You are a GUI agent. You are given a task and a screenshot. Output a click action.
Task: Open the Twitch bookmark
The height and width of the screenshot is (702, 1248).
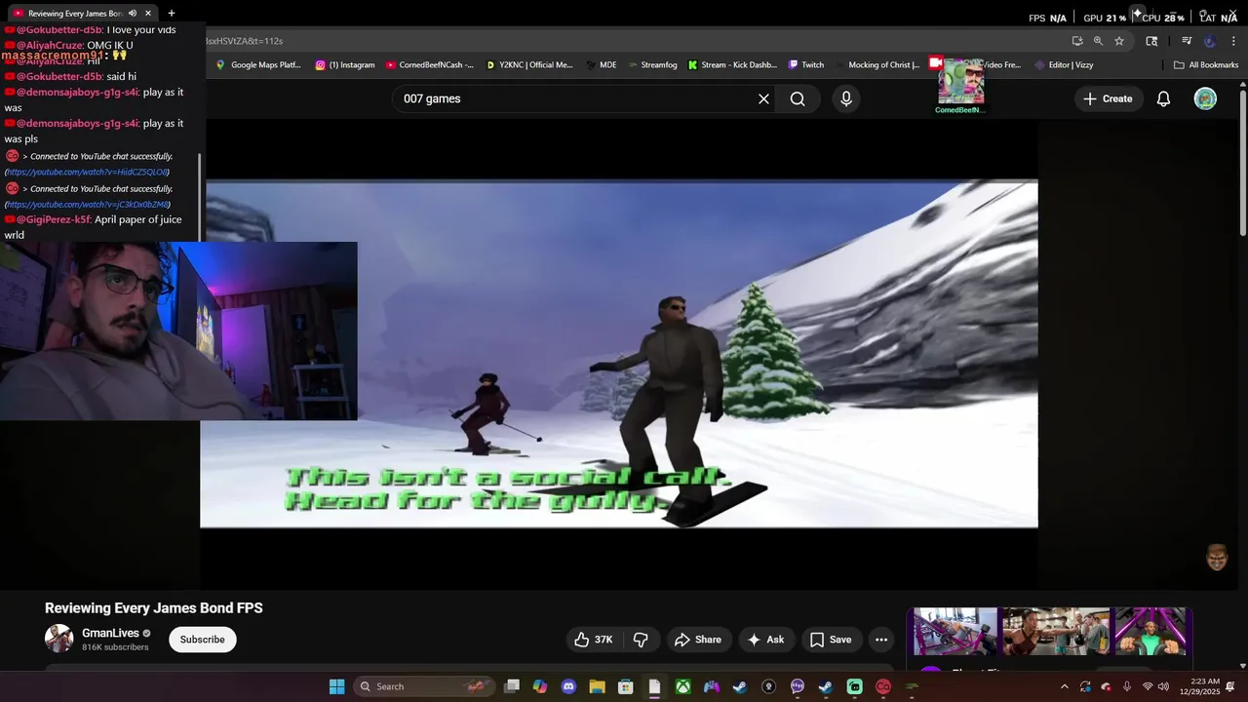[x=806, y=65]
